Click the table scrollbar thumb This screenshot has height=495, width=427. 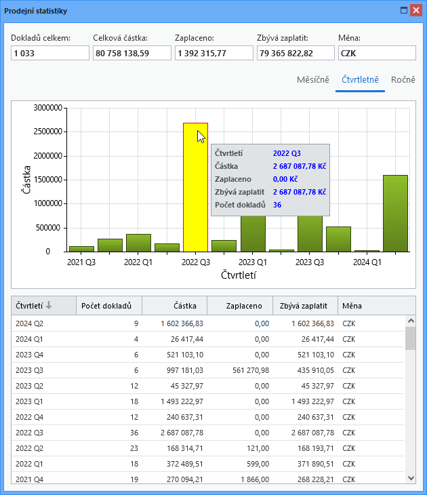pyautogui.click(x=411, y=338)
